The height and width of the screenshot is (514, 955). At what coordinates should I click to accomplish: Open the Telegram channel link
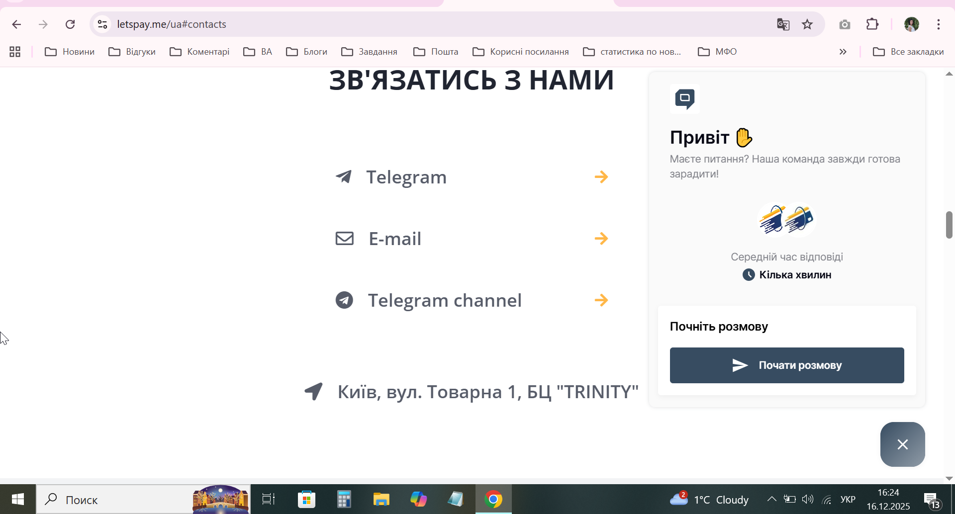tap(445, 300)
